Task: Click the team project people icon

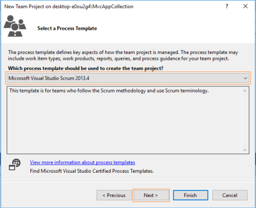Action: click(x=15, y=26)
